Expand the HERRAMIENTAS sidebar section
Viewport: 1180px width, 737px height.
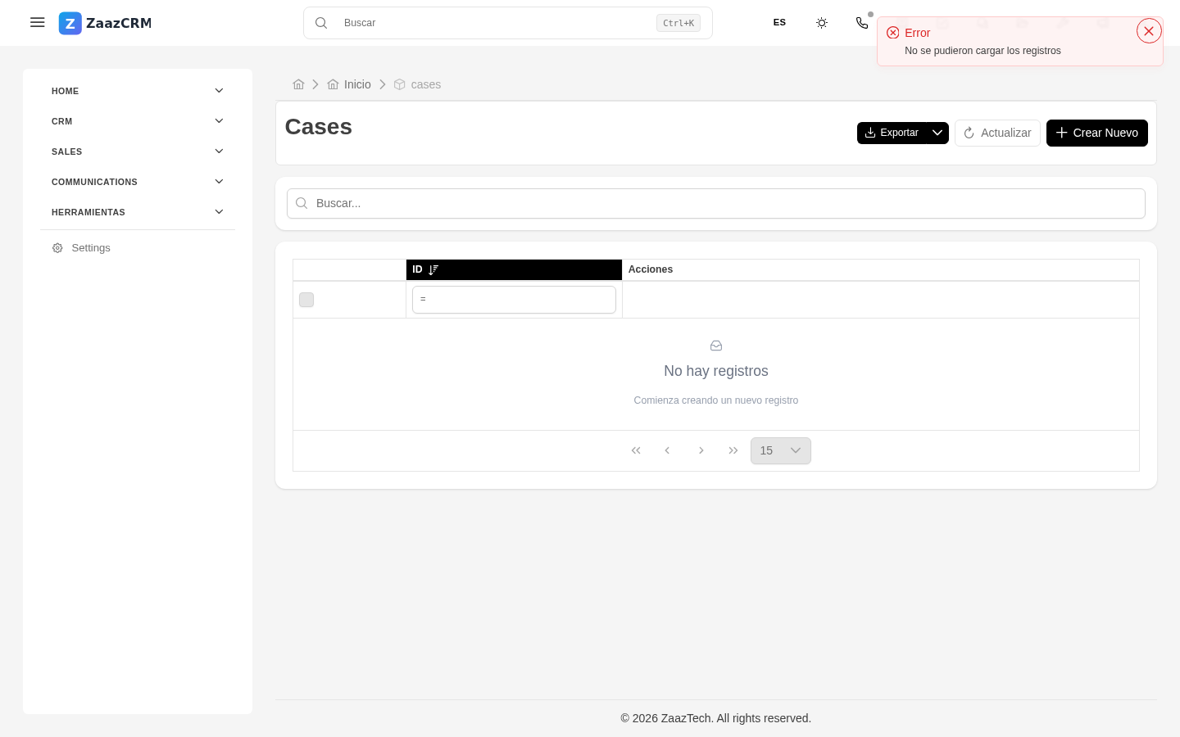tap(138, 212)
